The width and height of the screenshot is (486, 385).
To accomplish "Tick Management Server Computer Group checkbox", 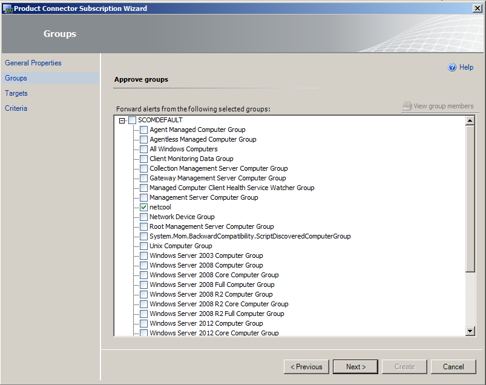I will 143,197.
